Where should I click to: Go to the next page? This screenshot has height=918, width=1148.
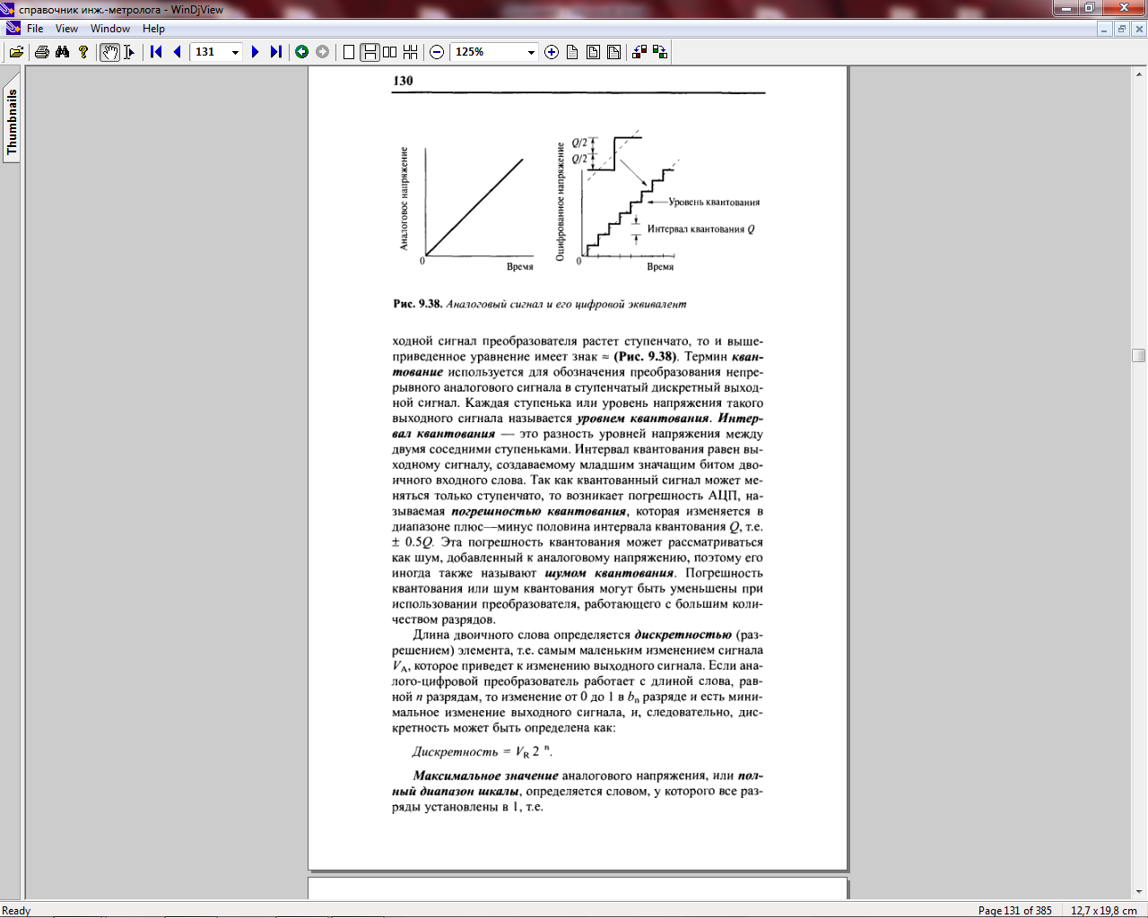click(256, 52)
